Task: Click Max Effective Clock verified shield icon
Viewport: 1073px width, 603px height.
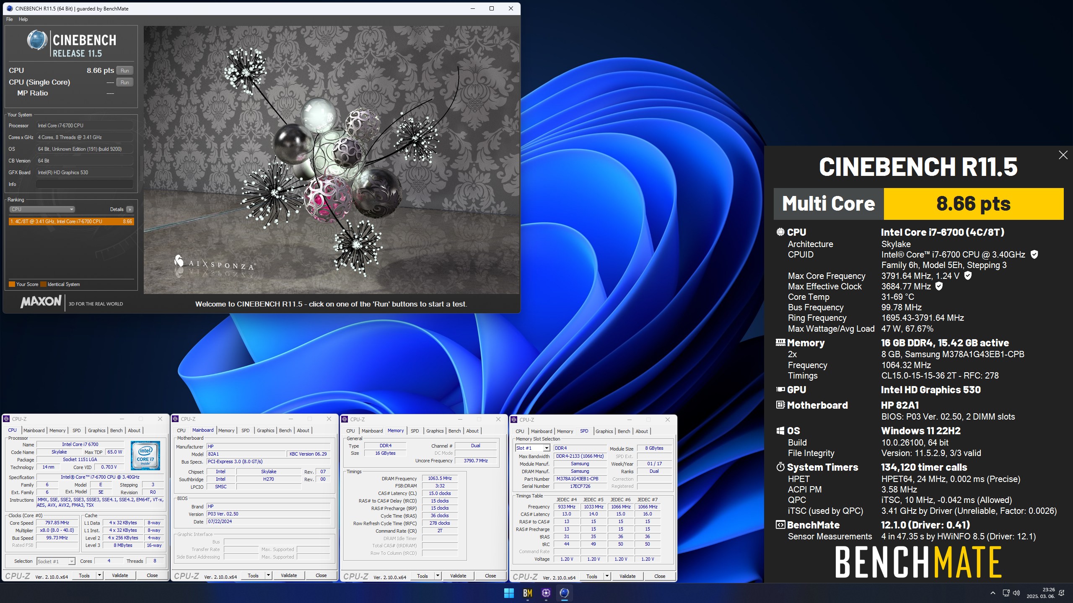Action: click(x=939, y=286)
